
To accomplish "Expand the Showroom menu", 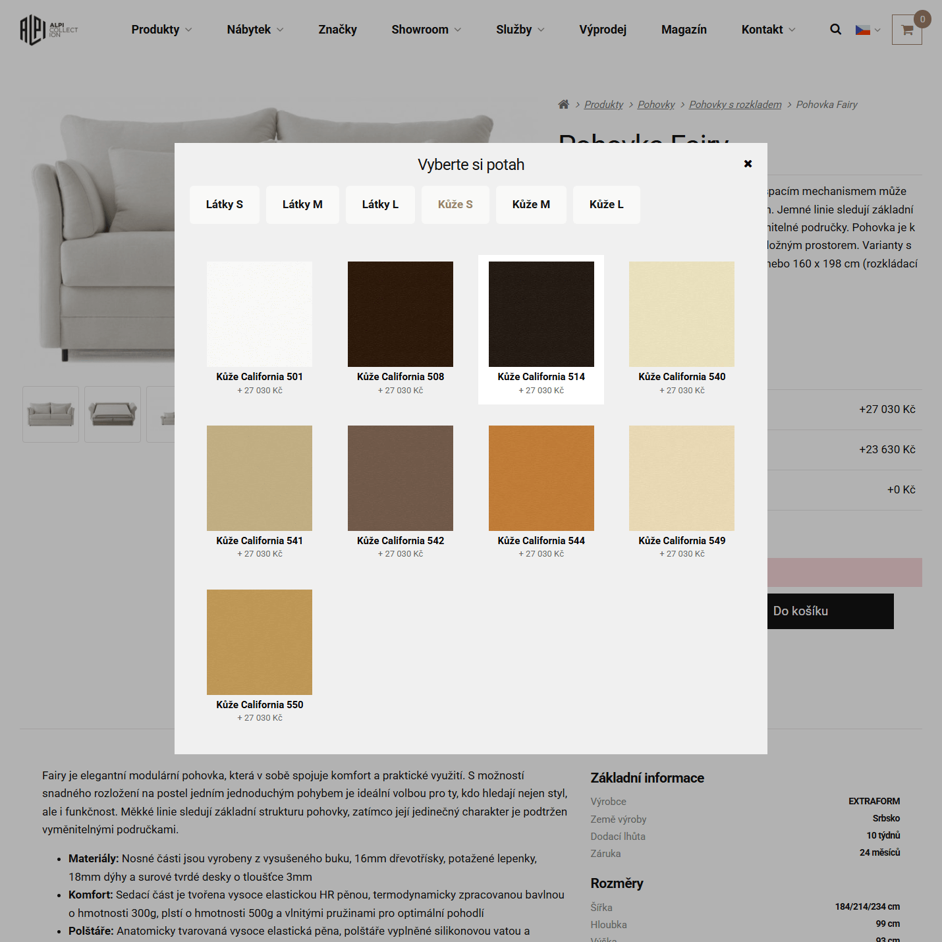I will [427, 30].
